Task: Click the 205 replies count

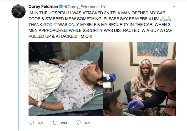Action: pos(40,123)
